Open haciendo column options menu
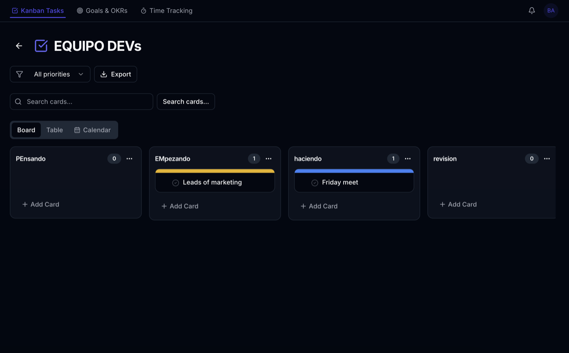This screenshot has height=353, width=569. [x=408, y=159]
